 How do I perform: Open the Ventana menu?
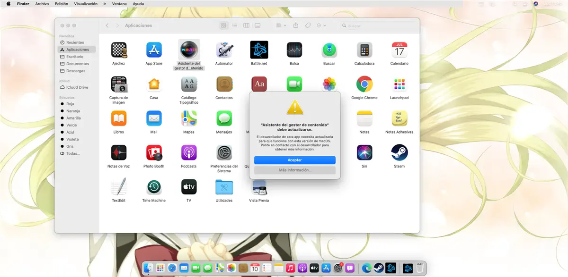[119, 4]
